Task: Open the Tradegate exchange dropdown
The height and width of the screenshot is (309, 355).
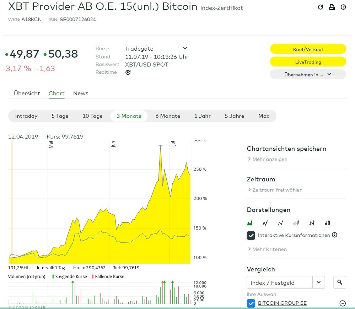Action: point(185,49)
